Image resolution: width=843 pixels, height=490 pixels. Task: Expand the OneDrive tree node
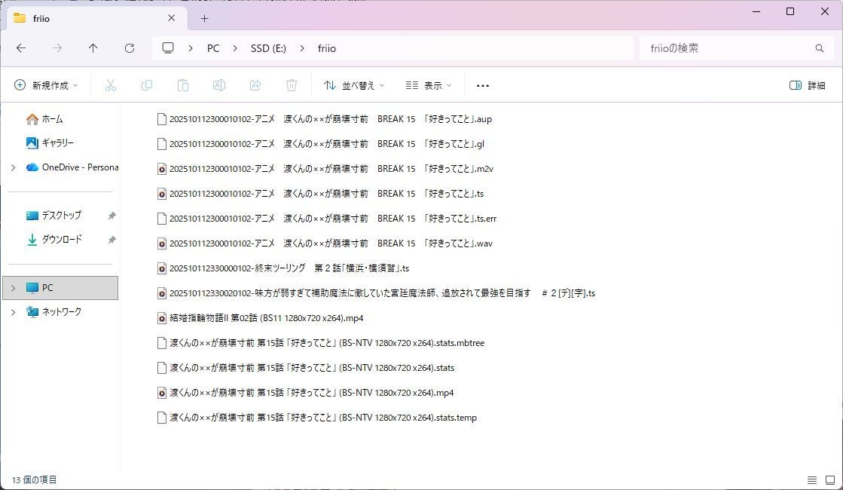click(x=13, y=167)
